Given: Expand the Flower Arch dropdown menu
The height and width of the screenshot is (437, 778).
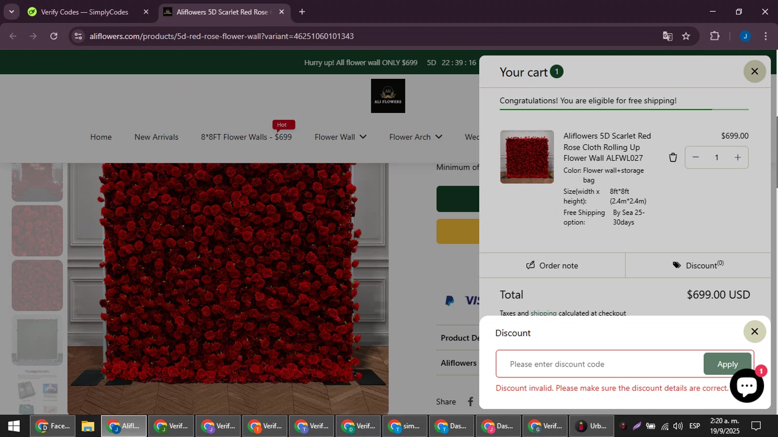Looking at the screenshot, I should tap(415, 137).
